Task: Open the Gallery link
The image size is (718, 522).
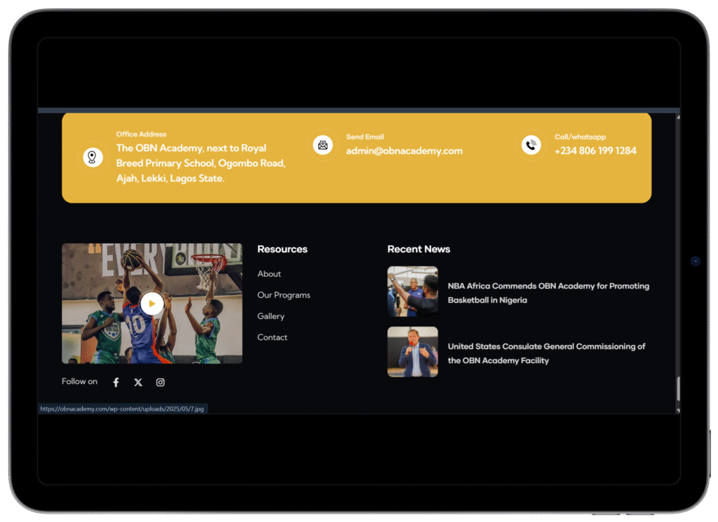Action: click(271, 316)
